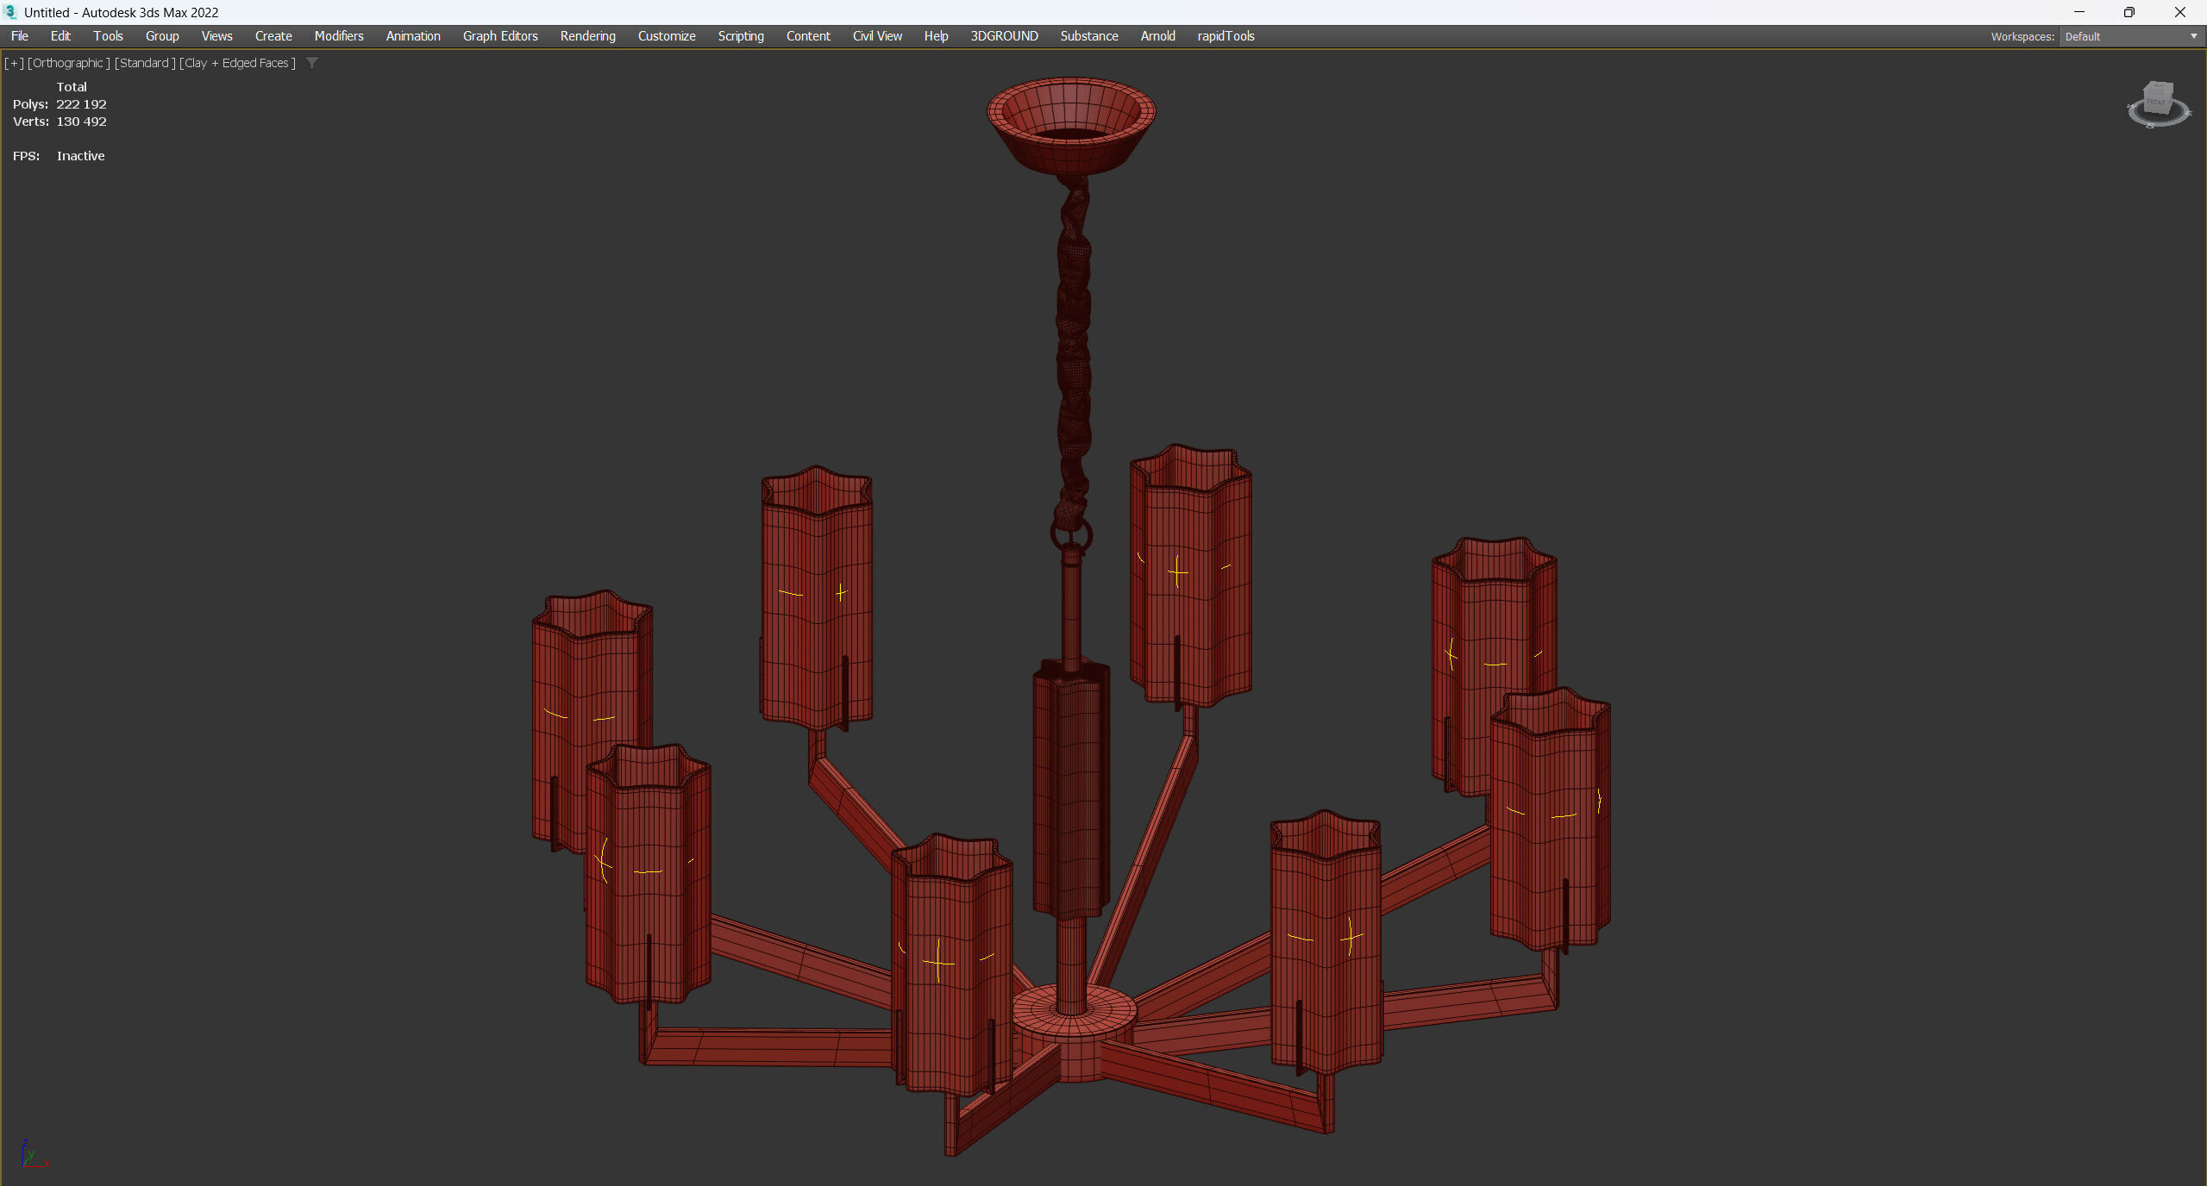2207x1186 pixels.
Task: Open the Edit menu
Action: pyautogui.click(x=60, y=36)
